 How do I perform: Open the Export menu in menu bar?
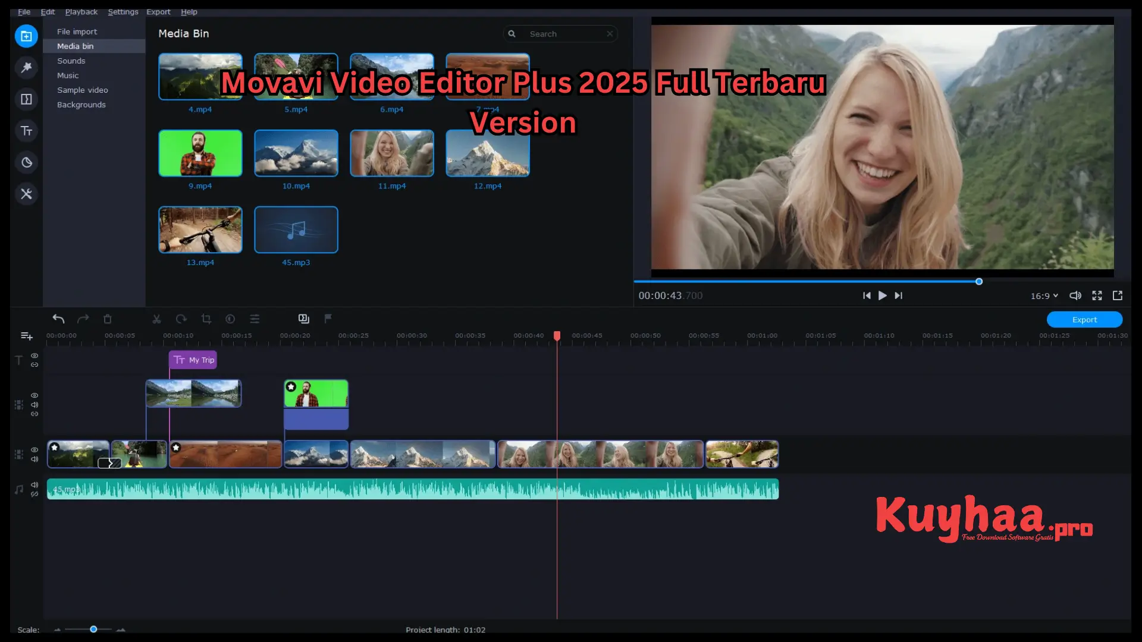158,11
